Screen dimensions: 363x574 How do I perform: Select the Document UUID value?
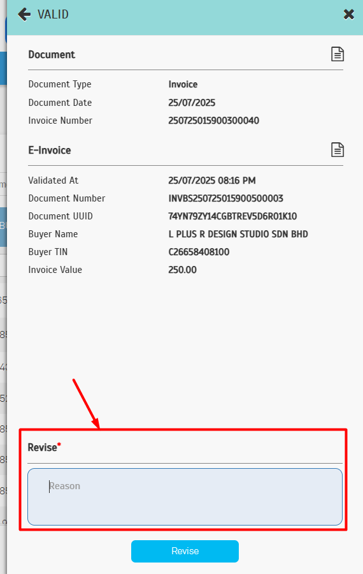[232, 216]
